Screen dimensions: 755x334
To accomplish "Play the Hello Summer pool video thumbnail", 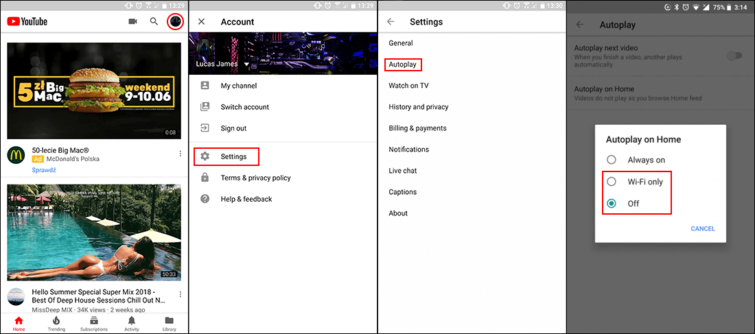I will pos(95,232).
